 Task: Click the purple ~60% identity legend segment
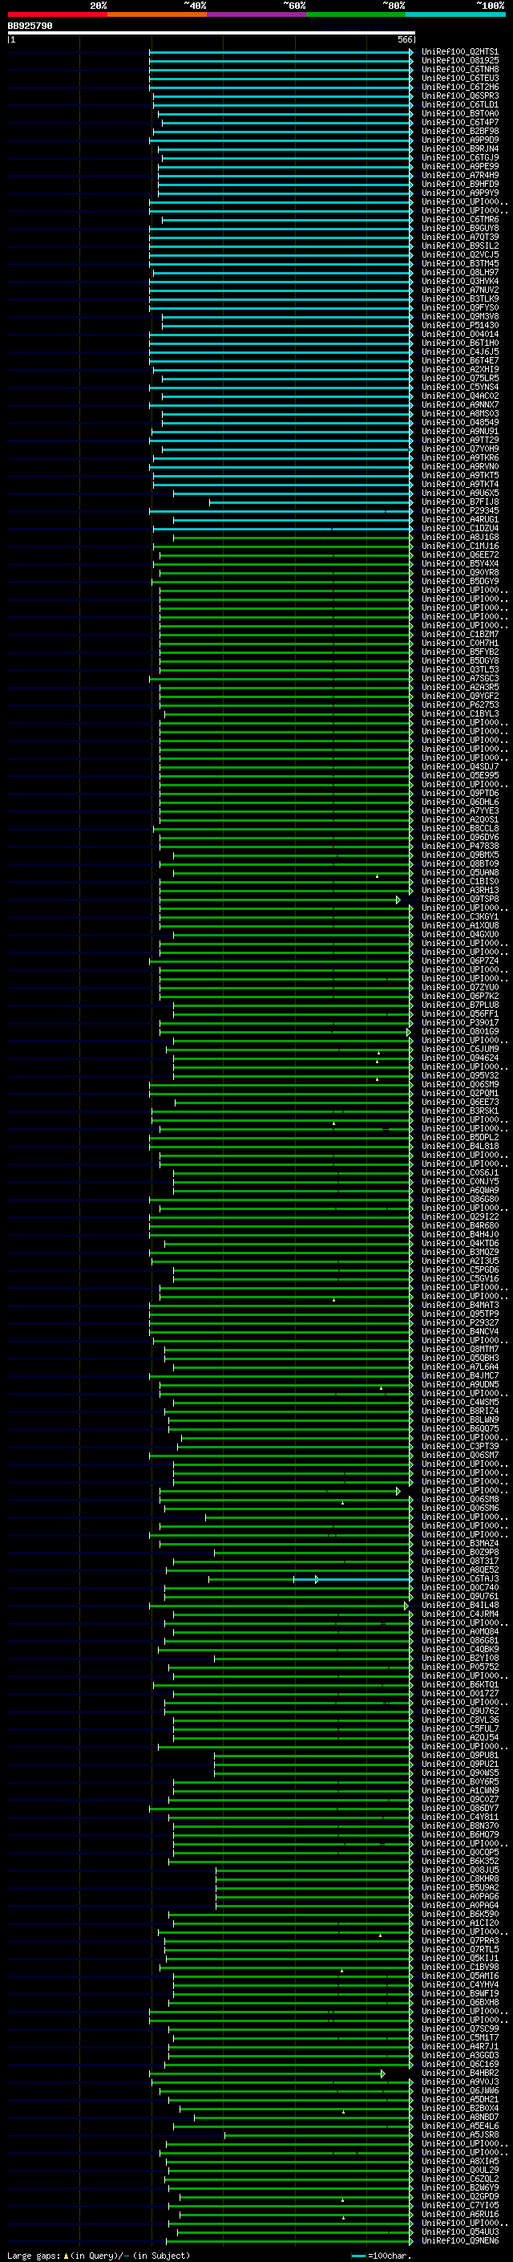[x=257, y=14]
